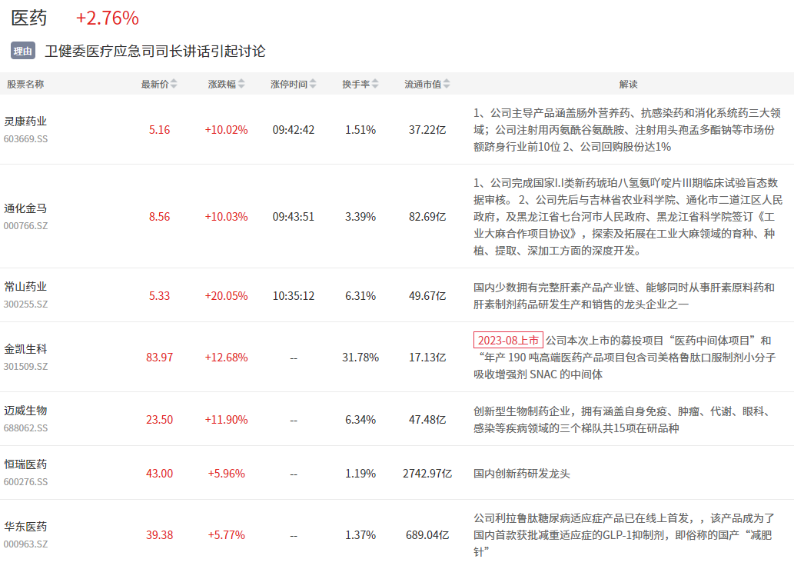
Task: Sort by 最新价 column arrows
Action: coord(174,84)
